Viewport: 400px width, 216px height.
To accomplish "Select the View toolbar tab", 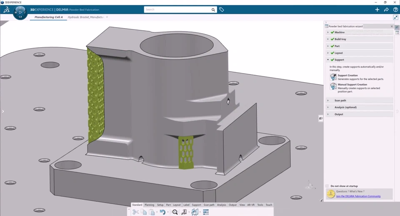I will (x=242, y=205).
